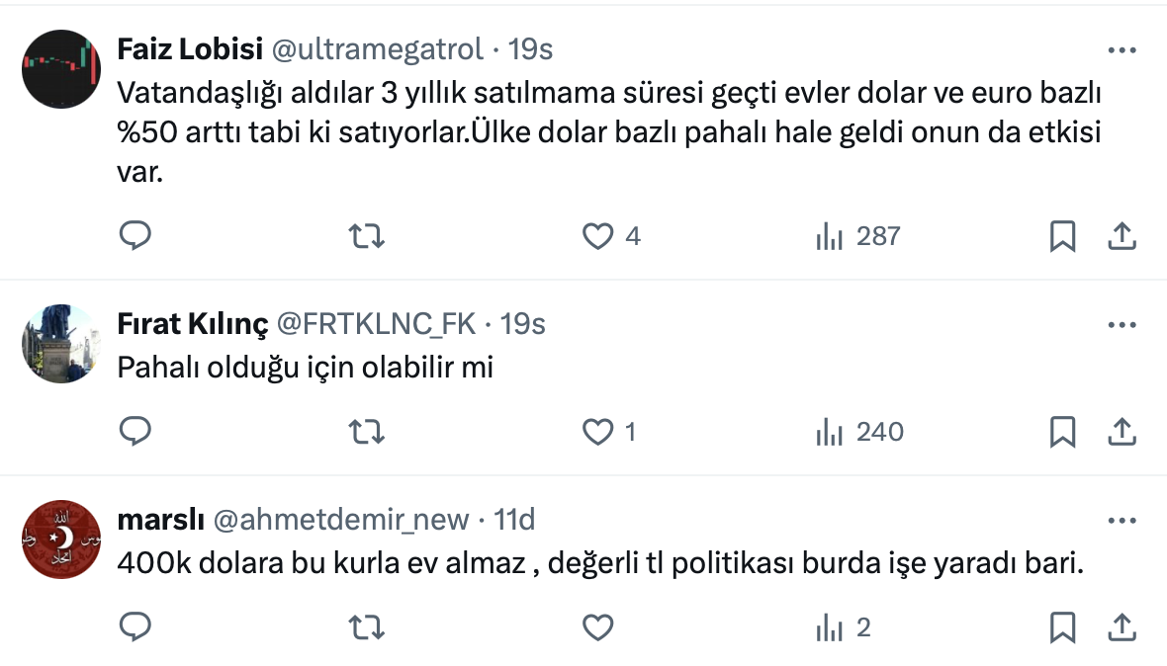Bookmark Faiz Lobisi's tweet
The image size is (1167, 666).
pyautogui.click(x=1062, y=236)
